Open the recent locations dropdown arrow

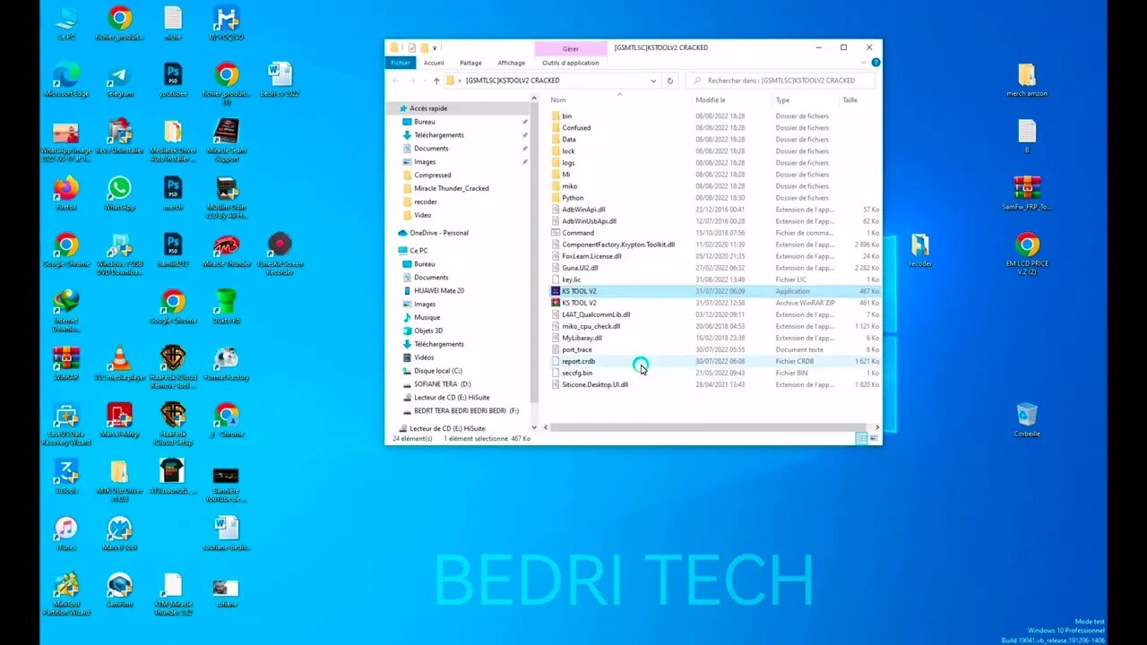424,81
